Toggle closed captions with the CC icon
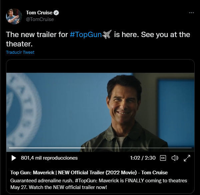Viewport: 200px width, 195px height. click(163, 158)
